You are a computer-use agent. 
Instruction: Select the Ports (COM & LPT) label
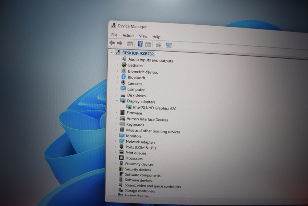pyautogui.click(x=141, y=147)
